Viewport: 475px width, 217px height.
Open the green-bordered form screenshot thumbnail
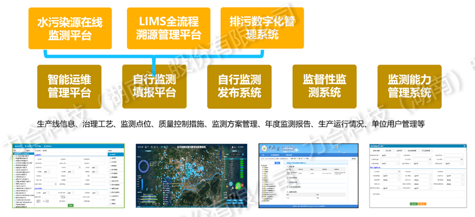coord(69,176)
